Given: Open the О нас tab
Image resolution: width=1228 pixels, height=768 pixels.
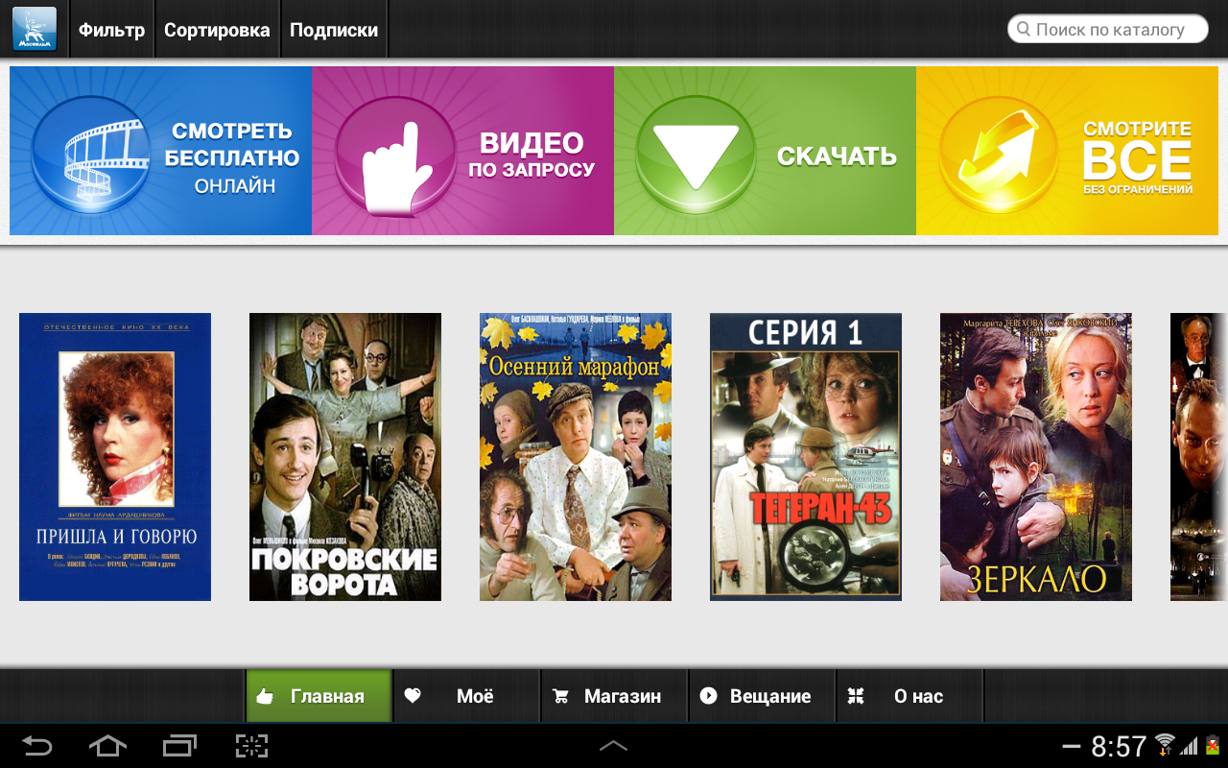Looking at the screenshot, I should click(x=910, y=696).
